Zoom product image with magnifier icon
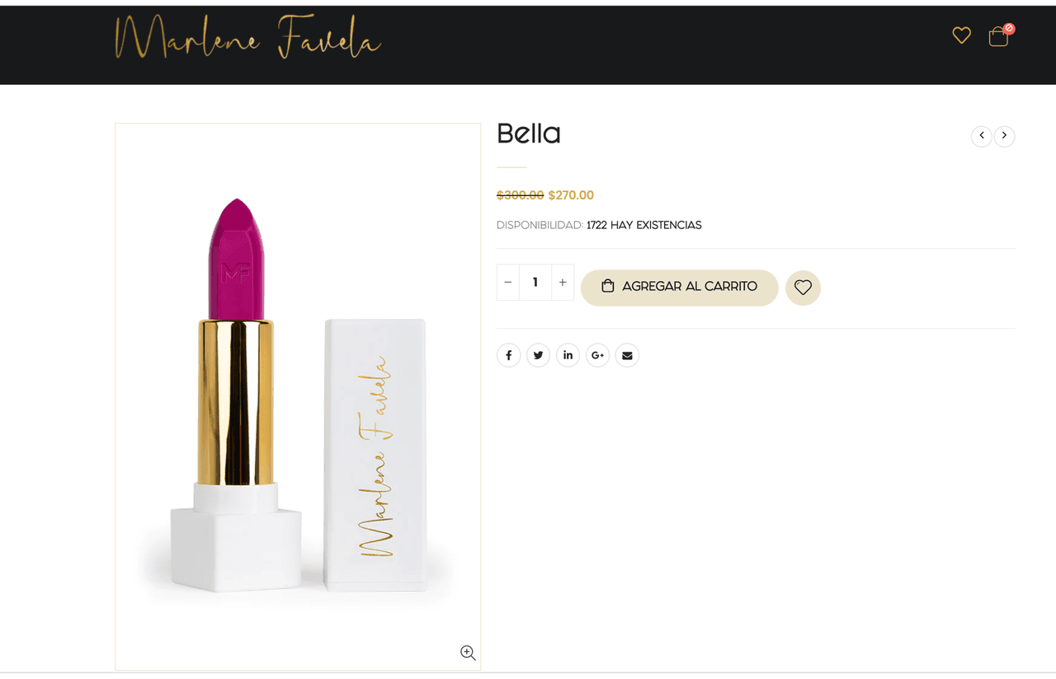 (x=468, y=653)
